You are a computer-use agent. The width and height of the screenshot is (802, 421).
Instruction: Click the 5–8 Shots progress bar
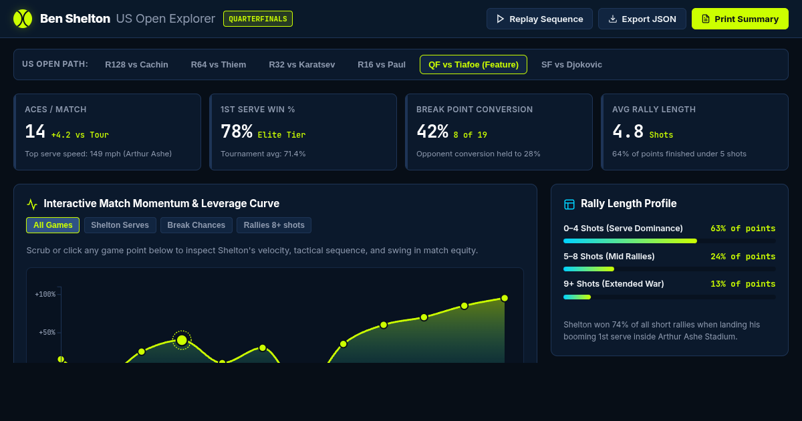(x=670, y=269)
